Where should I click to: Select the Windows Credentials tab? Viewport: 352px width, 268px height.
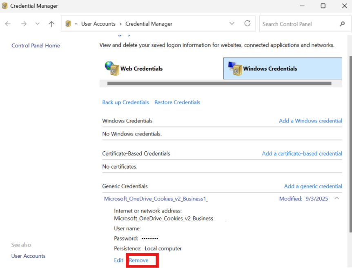pos(283,69)
